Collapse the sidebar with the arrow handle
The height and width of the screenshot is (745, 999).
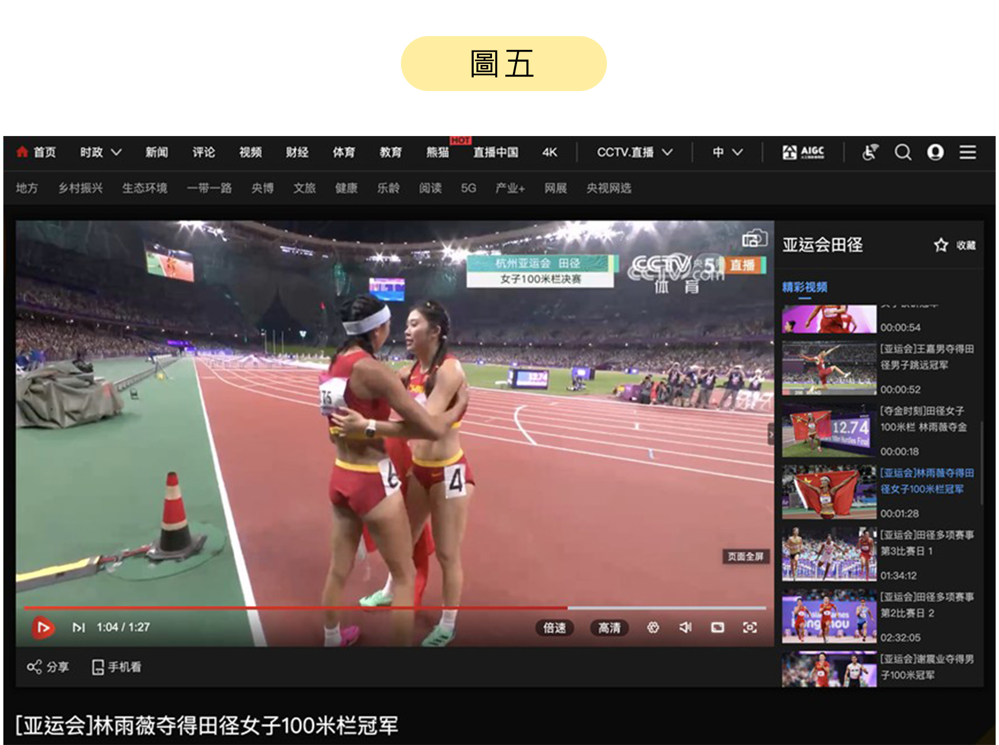tap(771, 434)
